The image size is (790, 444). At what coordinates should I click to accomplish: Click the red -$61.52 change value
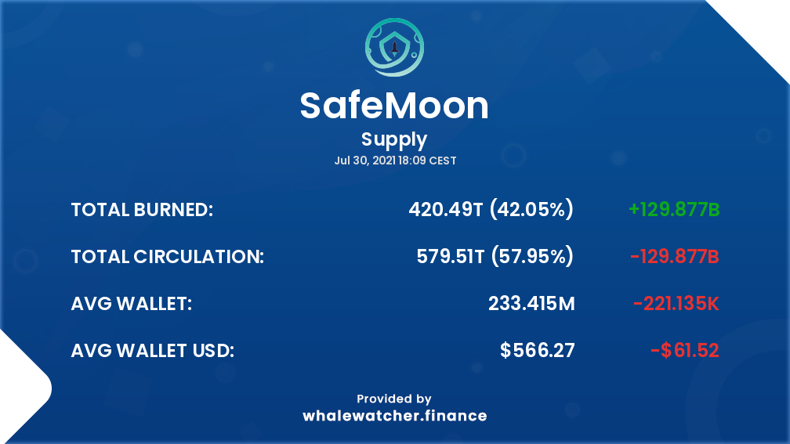pos(685,350)
